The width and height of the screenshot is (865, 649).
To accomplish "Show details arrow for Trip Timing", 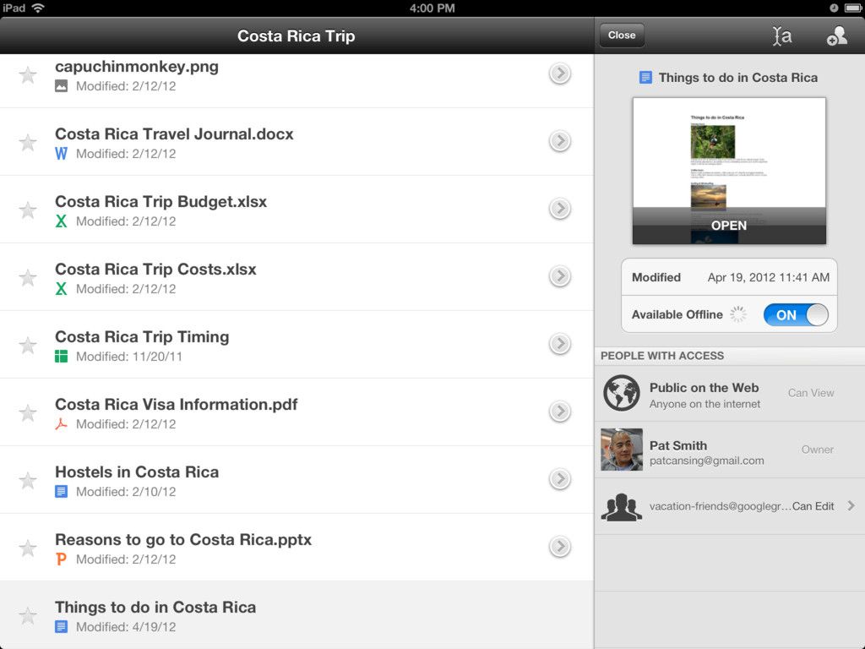I will (560, 344).
